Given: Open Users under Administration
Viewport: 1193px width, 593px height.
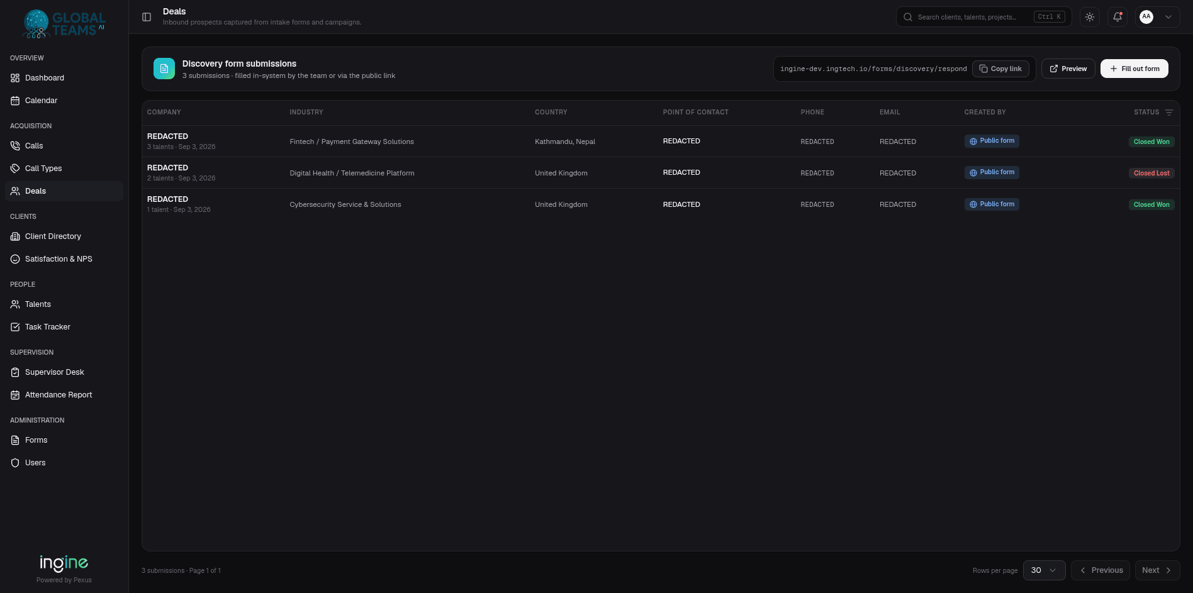Looking at the screenshot, I should click(x=64, y=463).
